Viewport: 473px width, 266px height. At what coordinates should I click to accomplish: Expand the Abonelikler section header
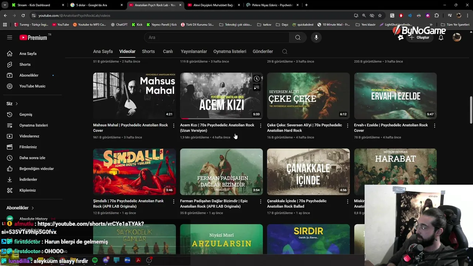pos(20,208)
